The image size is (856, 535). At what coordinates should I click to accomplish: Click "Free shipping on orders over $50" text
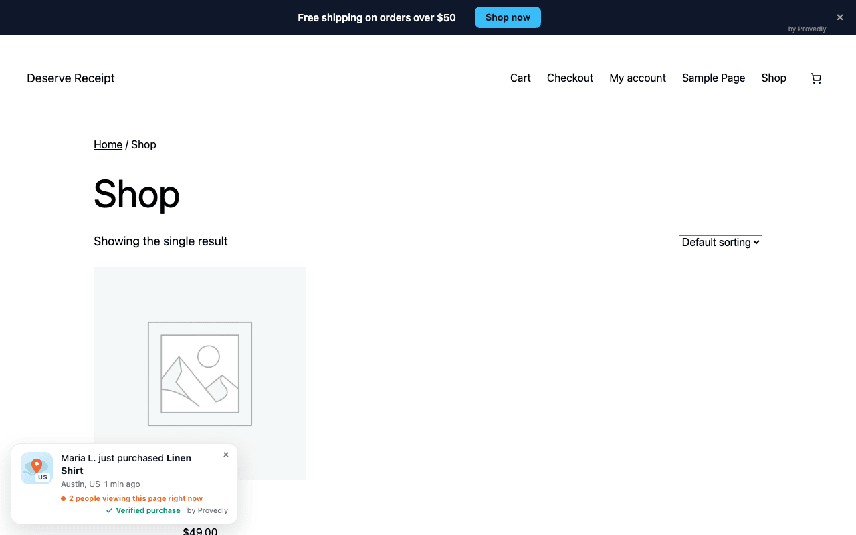(x=377, y=18)
